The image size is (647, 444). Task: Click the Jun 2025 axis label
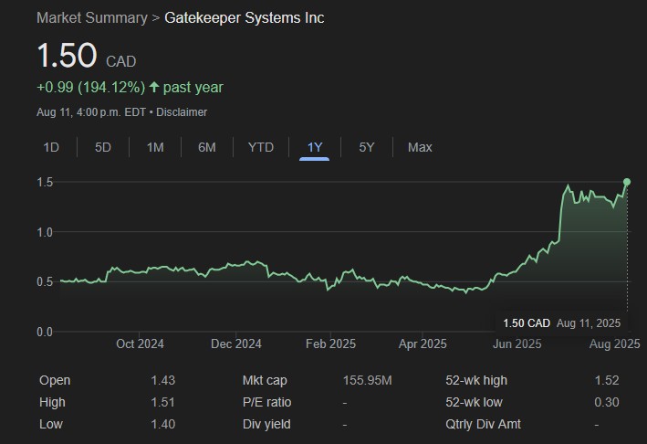tap(517, 344)
